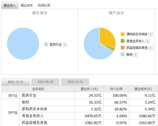Click the blue 医药行业 legend swatch
The height and width of the screenshot is (126, 158).
coord(46,44)
